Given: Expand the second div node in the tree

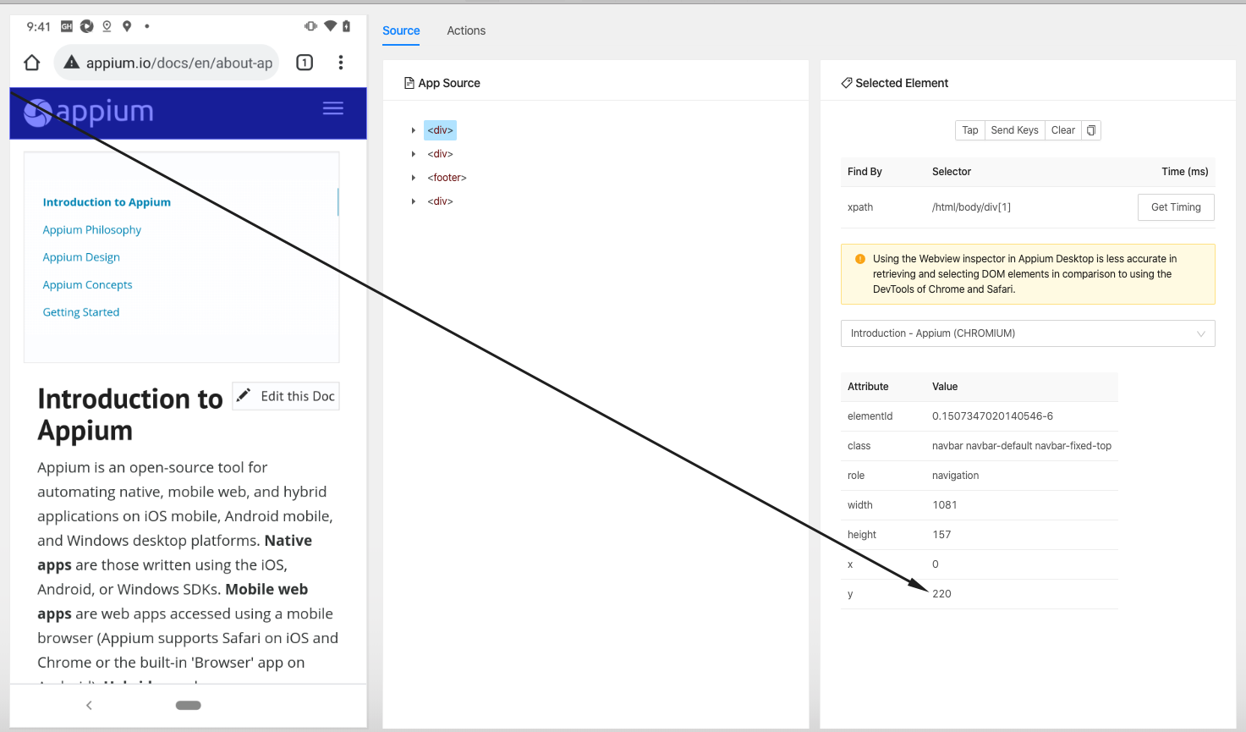Looking at the screenshot, I should click(414, 153).
